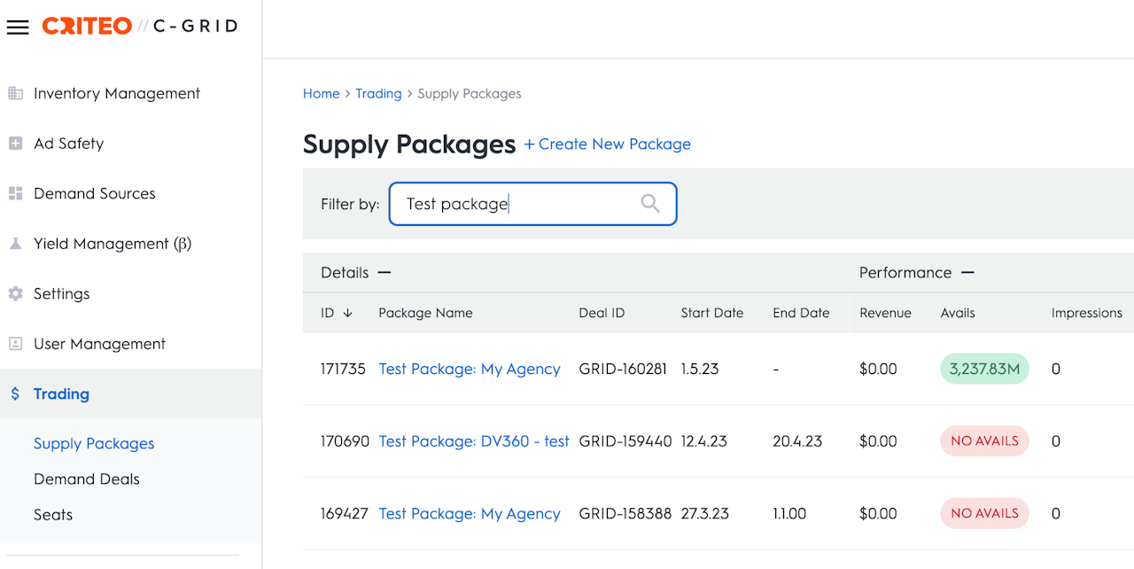The width and height of the screenshot is (1134, 569).
Task: Click the Inventory Management sidebar icon
Action: point(15,93)
